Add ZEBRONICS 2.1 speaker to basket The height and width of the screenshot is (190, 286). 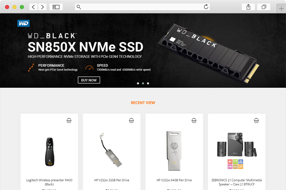[x=256, y=120]
